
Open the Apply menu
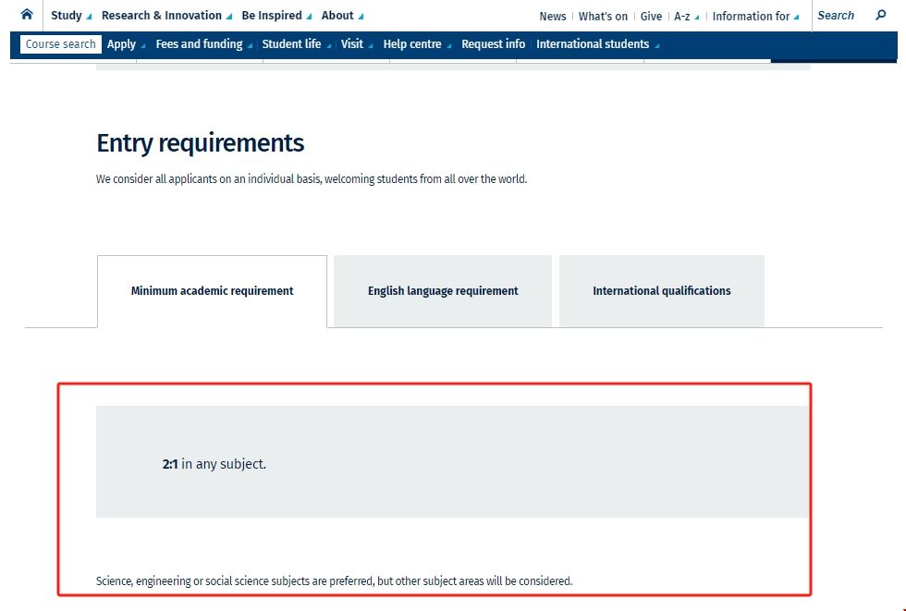[126, 44]
